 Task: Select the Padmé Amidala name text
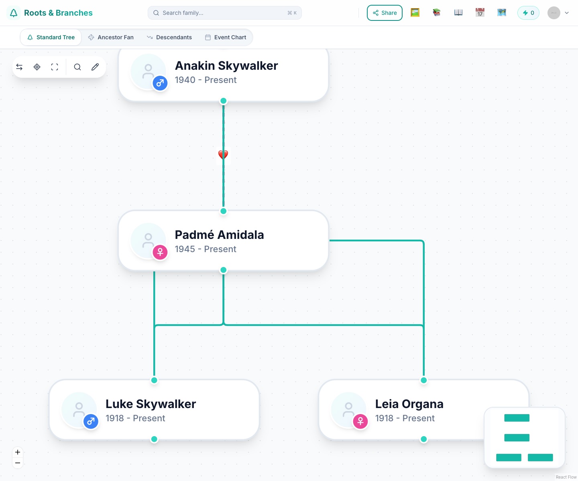[220, 235]
